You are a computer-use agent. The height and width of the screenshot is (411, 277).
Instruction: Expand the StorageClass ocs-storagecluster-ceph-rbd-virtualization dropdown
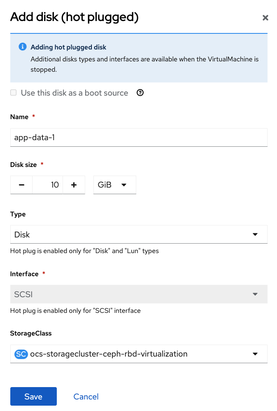click(139, 354)
